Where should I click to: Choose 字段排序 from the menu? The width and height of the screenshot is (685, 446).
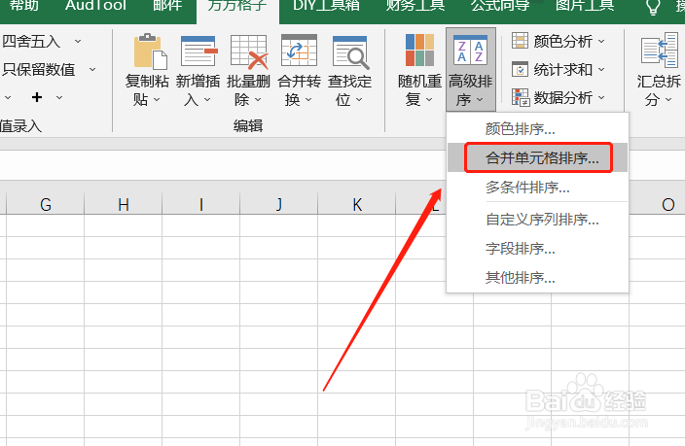pyautogui.click(x=537, y=249)
